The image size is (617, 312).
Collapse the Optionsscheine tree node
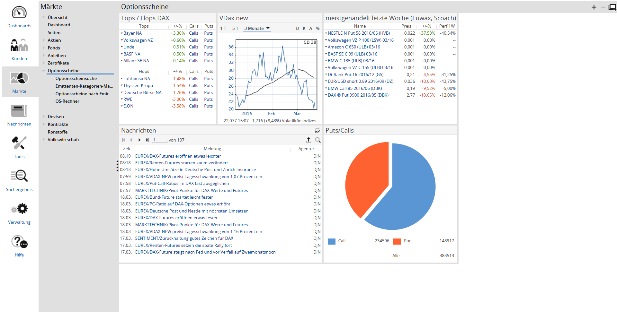coord(44,71)
